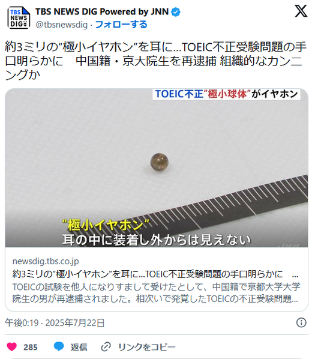
Task: Click the copy link chain icon
Action: pyautogui.click(x=106, y=346)
